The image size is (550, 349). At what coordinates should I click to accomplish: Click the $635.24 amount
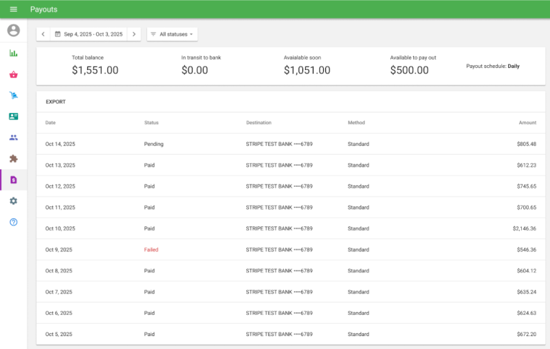point(527,292)
